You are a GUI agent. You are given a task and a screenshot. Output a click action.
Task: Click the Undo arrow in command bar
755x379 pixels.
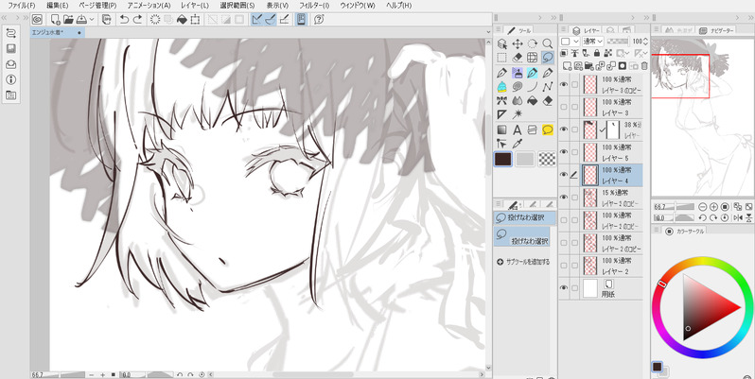pos(124,19)
